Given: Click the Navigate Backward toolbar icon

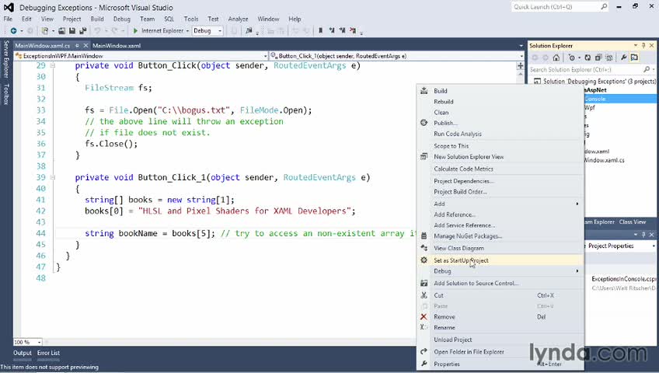Looking at the screenshot, I should click(13, 31).
